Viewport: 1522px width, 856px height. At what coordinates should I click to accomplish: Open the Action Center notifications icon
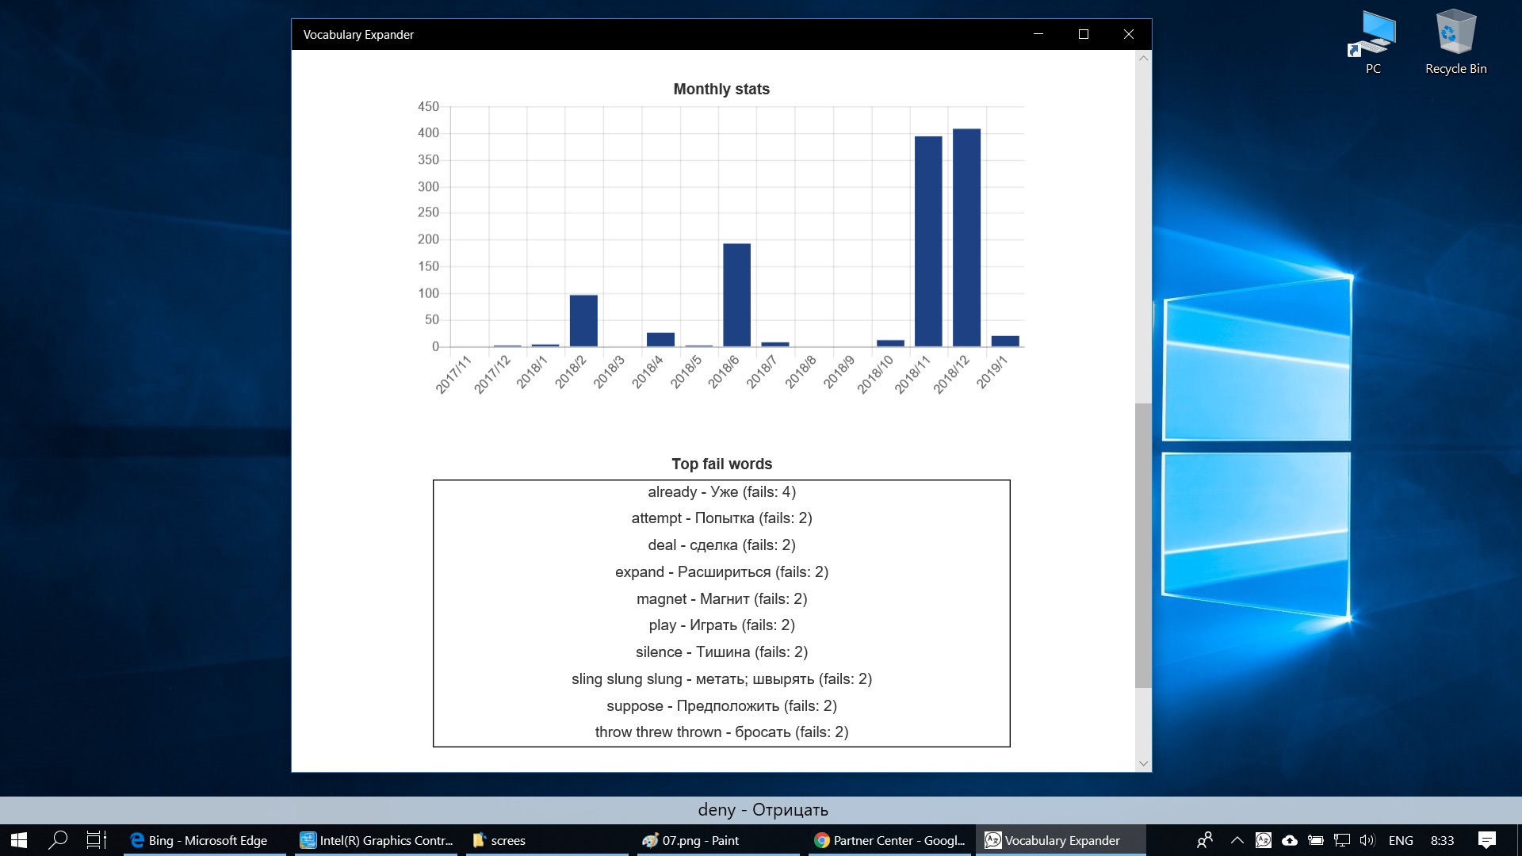point(1487,840)
